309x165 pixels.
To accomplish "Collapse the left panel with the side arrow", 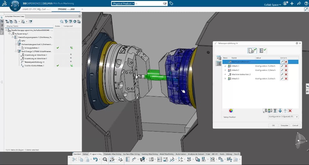I will pos(2,82).
